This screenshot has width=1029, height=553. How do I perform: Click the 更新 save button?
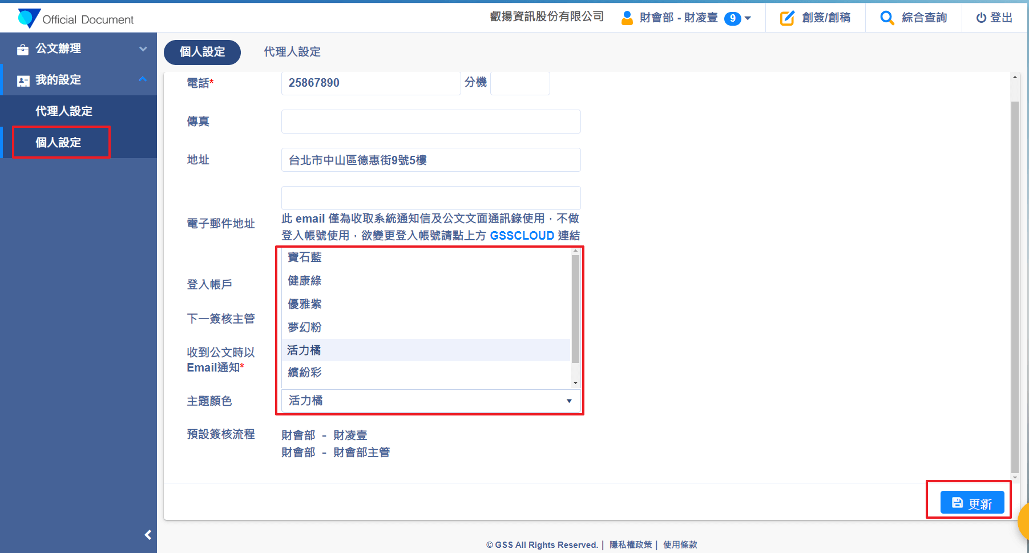(972, 503)
